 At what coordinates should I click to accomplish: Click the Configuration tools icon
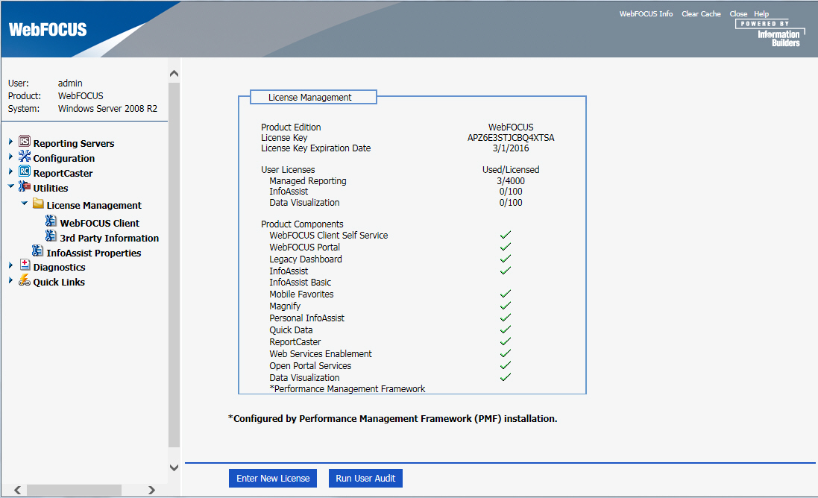(25, 156)
